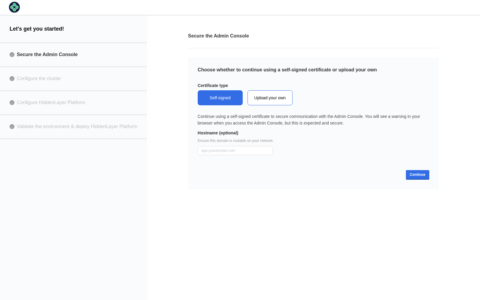Select the Self-signed certificate type
This screenshot has height=300, width=480.
coord(220,98)
